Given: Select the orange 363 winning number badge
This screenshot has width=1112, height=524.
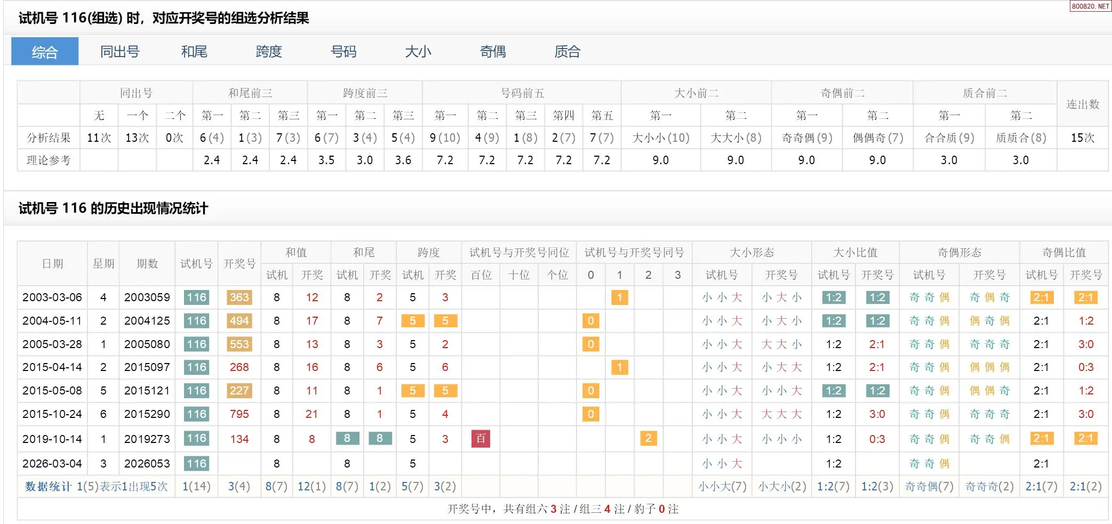Looking at the screenshot, I should pyautogui.click(x=239, y=297).
